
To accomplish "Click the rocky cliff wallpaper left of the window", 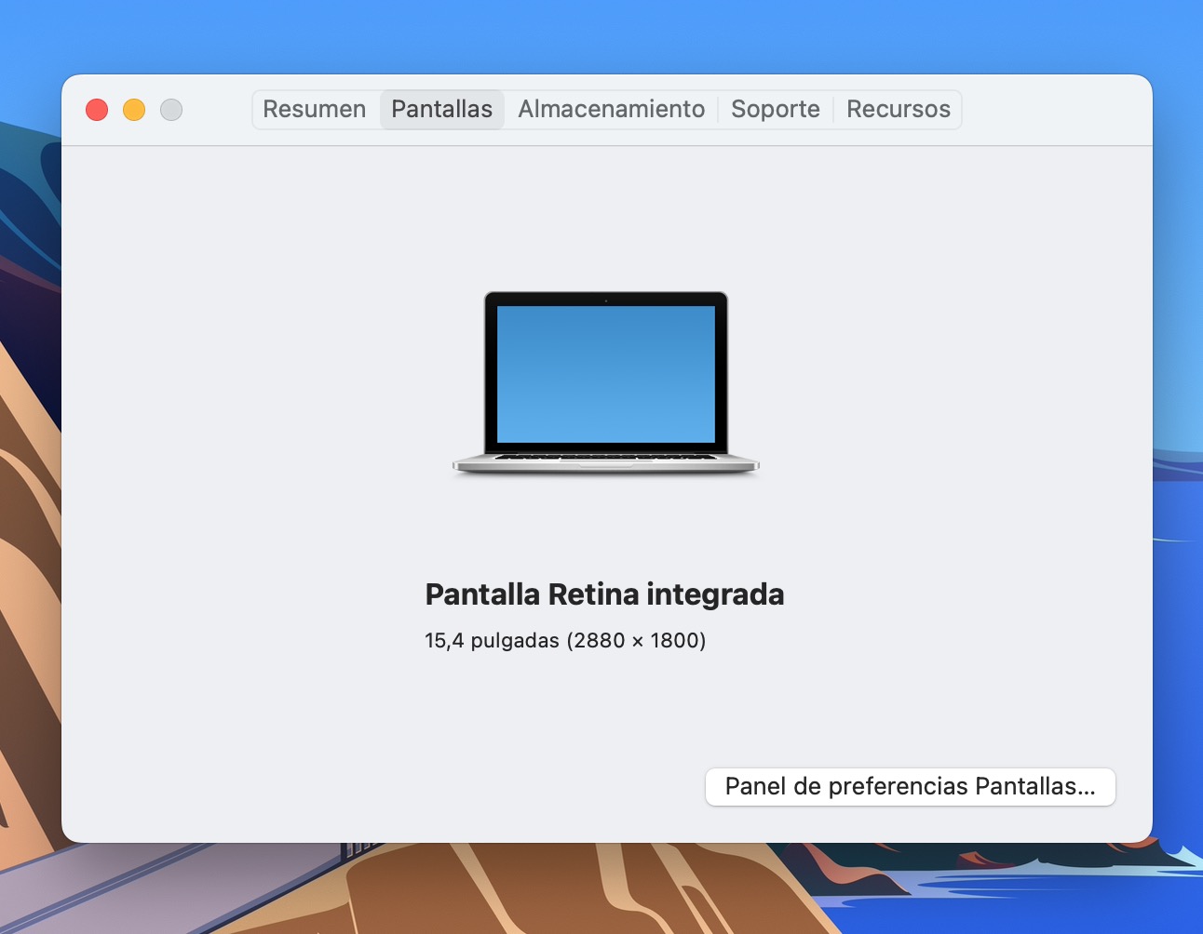I will click(x=28, y=558).
